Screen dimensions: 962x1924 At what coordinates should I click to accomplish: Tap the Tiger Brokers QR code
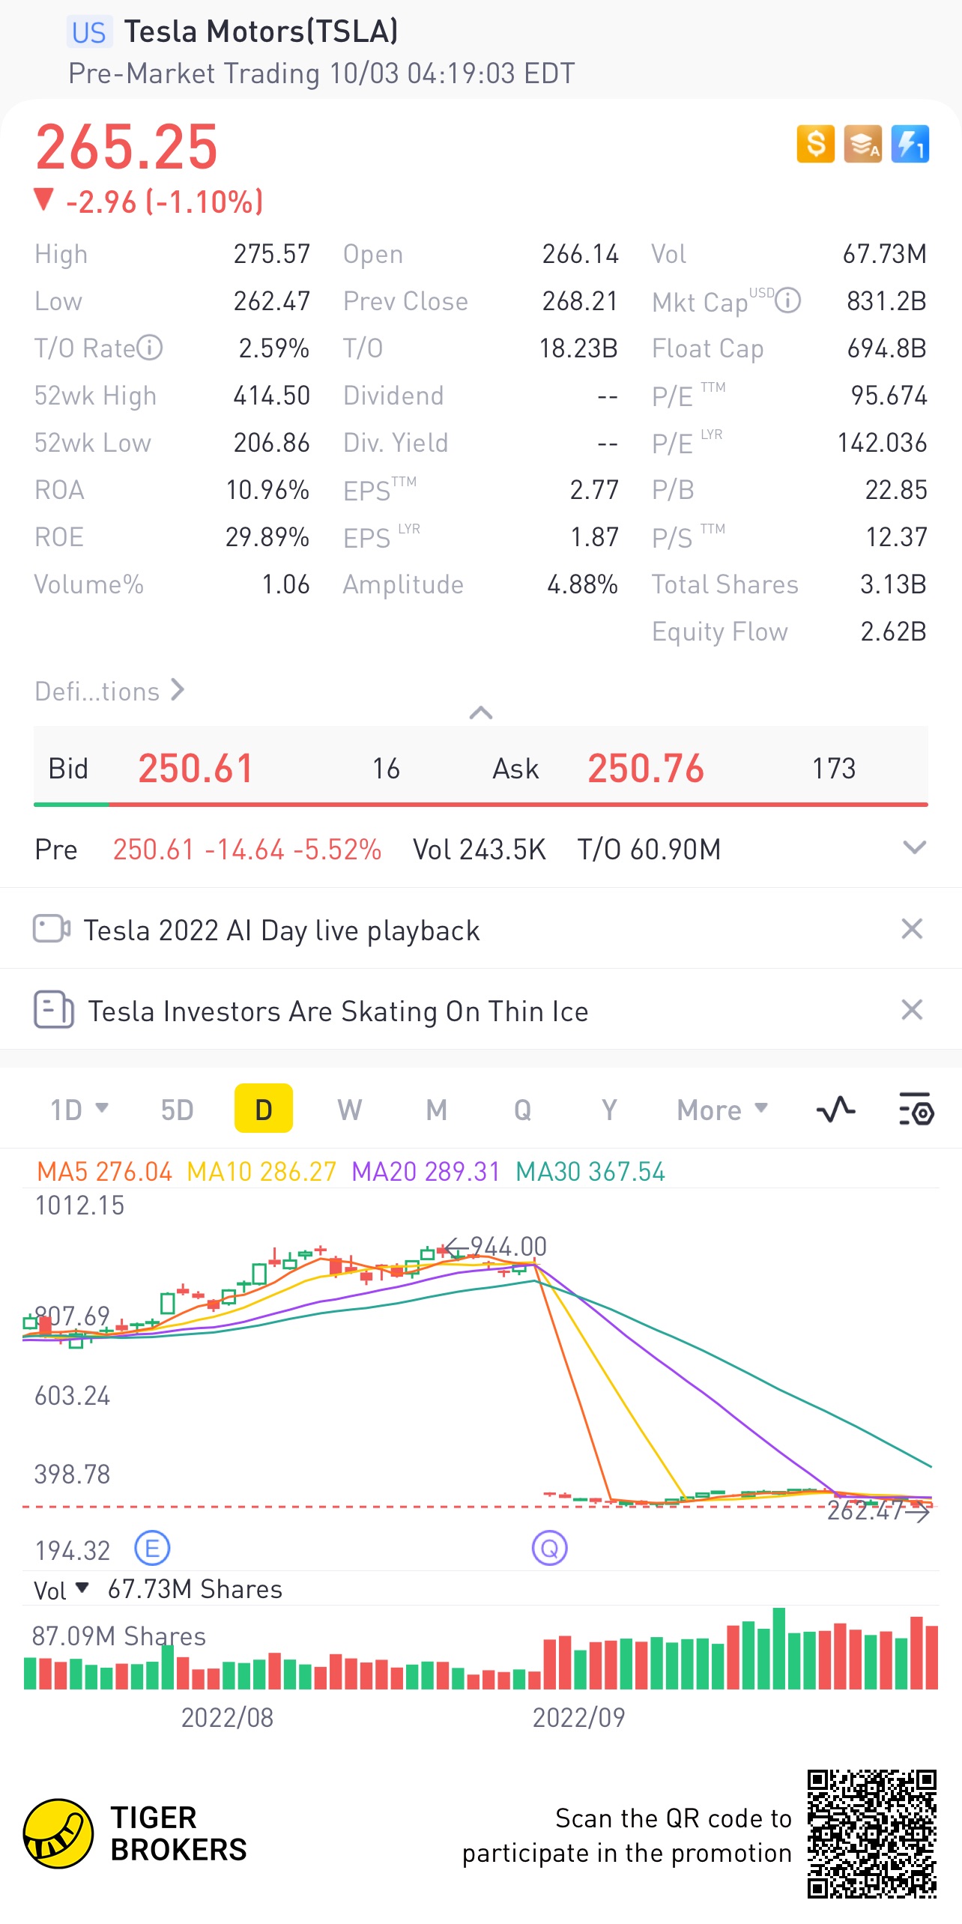(871, 1833)
